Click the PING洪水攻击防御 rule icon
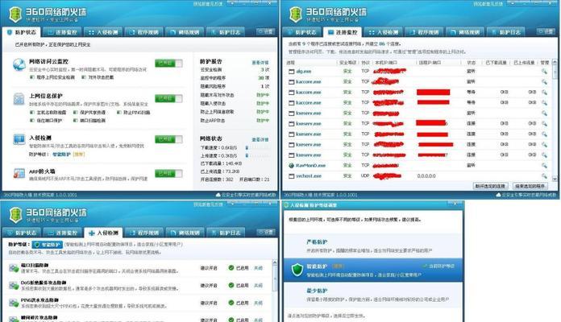The image size is (561, 322). point(14,303)
